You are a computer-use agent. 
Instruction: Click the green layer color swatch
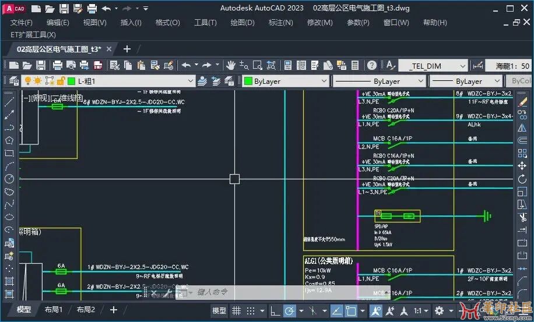pyautogui.click(x=71, y=82)
